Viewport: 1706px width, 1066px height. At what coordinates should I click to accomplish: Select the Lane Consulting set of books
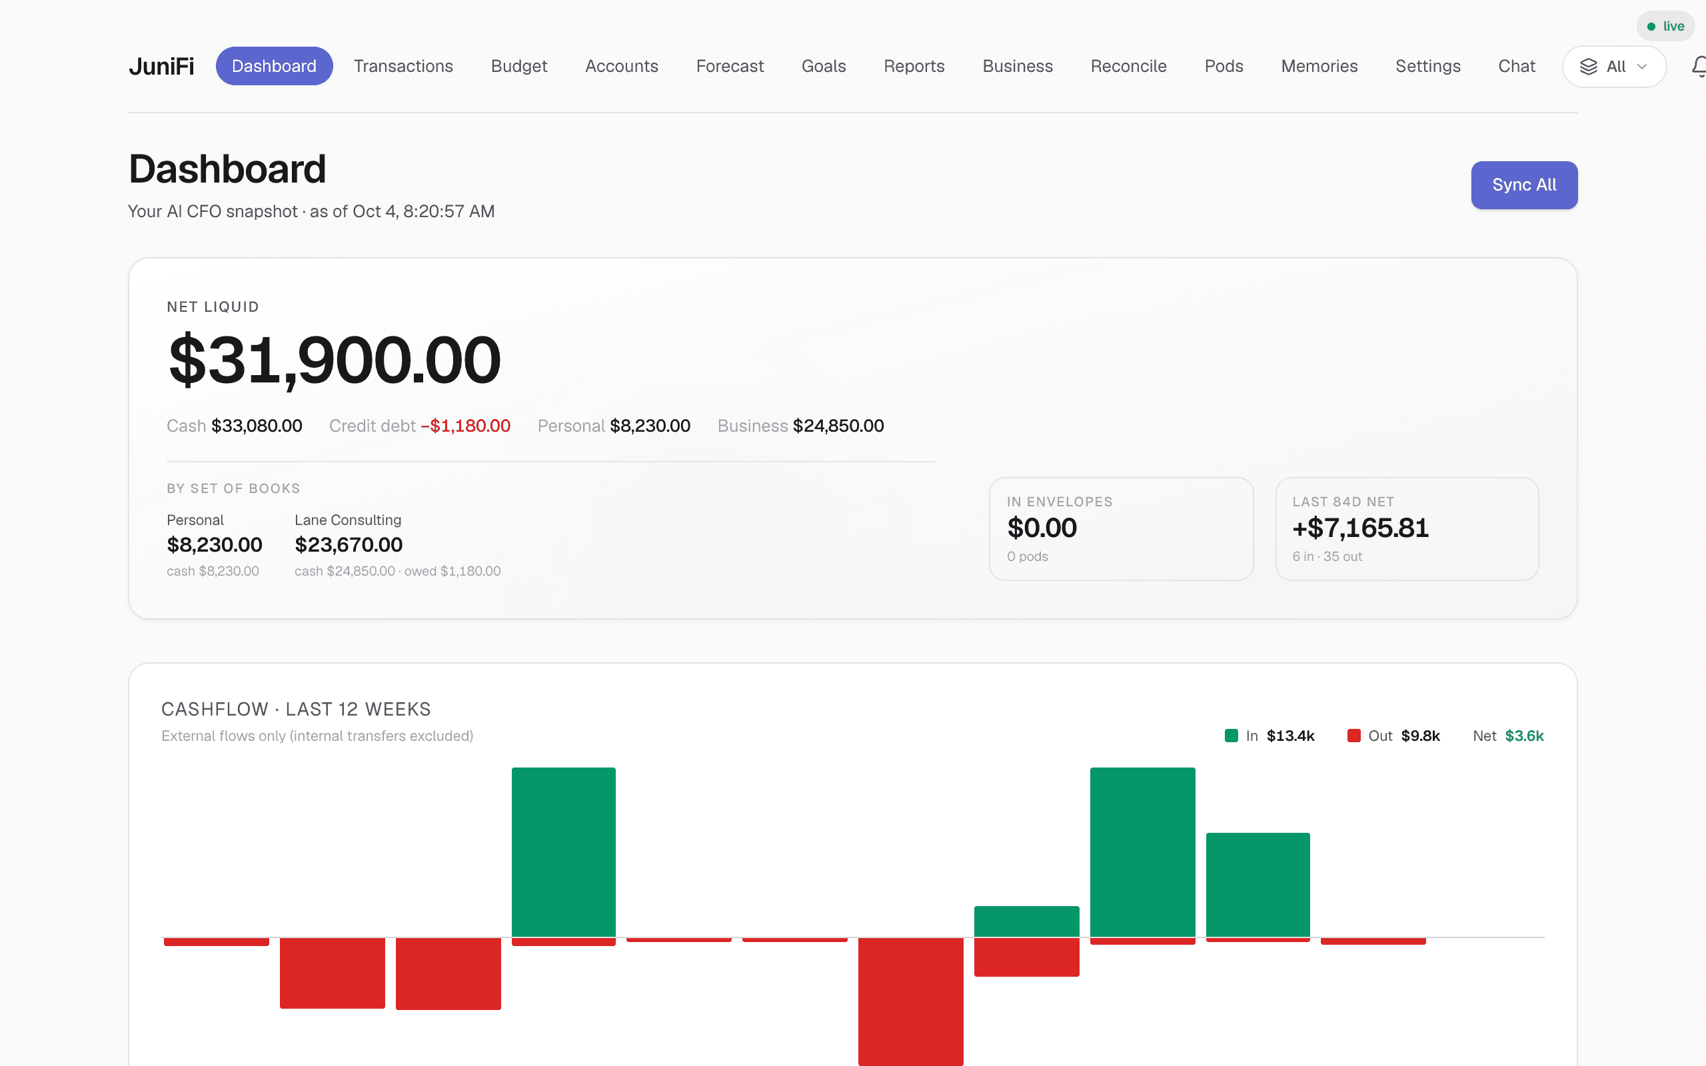pos(398,545)
